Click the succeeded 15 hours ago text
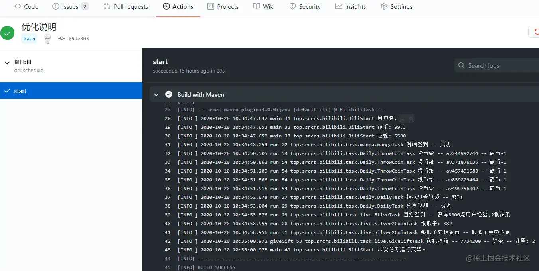This screenshot has width=539, height=271. 189,71
